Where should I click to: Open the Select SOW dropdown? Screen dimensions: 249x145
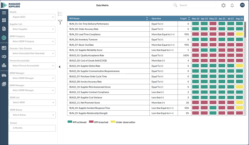pyautogui.click(x=32, y=103)
